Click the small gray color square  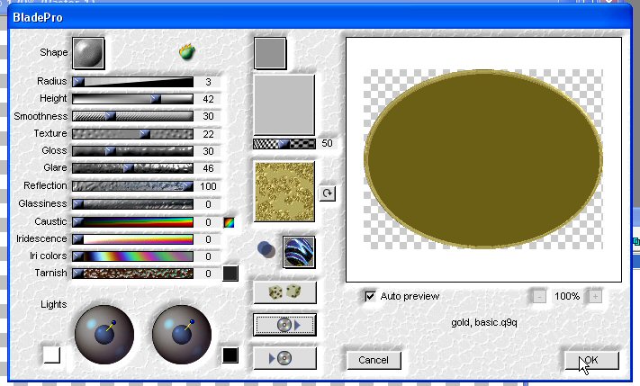point(270,53)
